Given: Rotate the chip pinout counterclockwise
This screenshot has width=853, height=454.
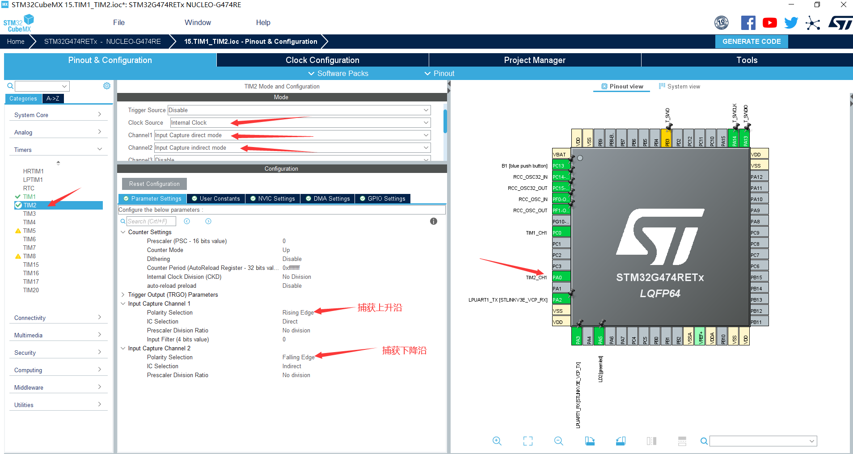Looking at the screenshot, I should (x=621, y=441).
